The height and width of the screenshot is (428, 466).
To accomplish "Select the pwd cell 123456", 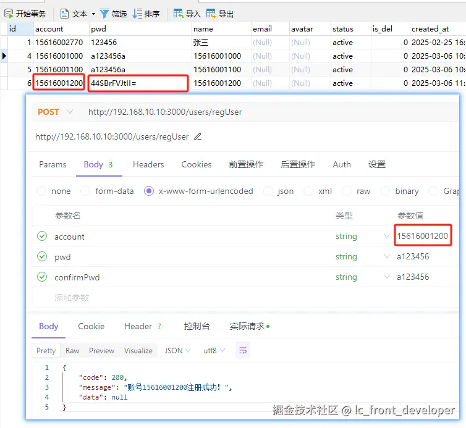I will point(140,43).
